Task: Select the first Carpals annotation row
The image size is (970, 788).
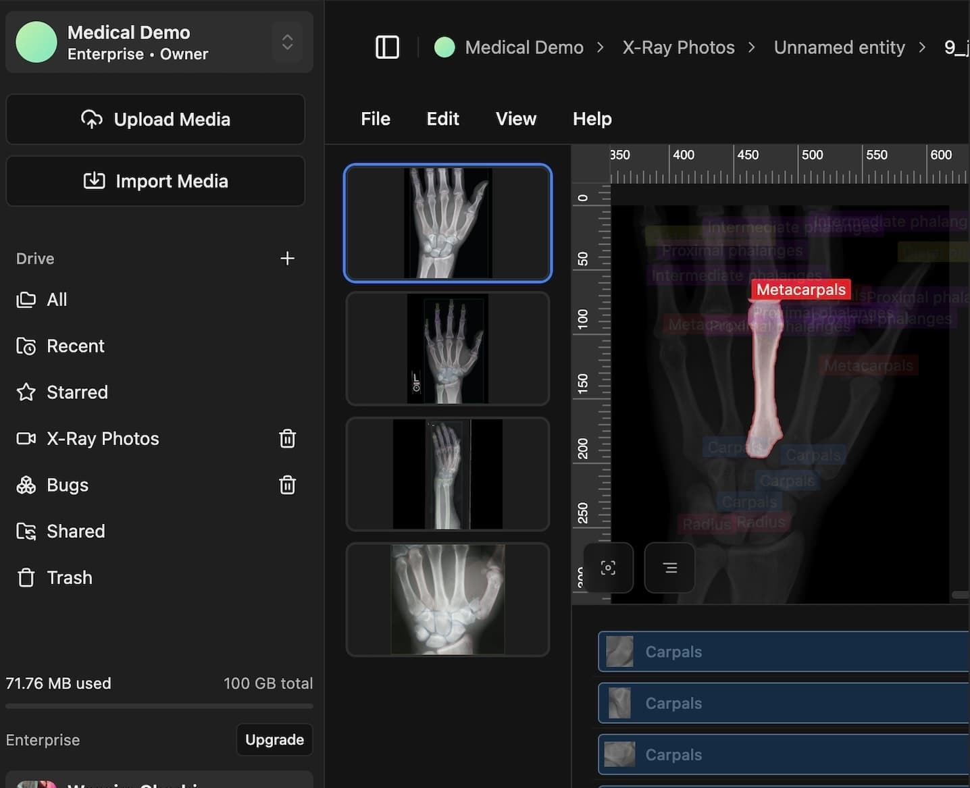Action: [784, 652]
